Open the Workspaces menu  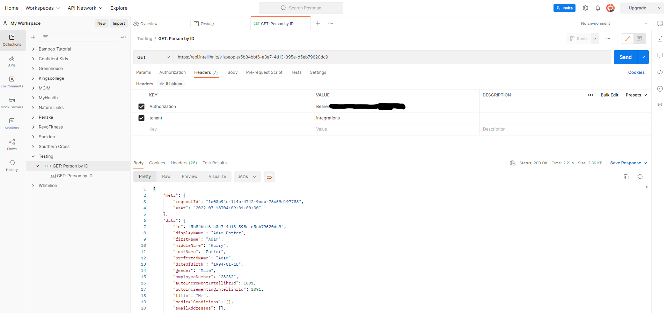[x=43, y=8]
